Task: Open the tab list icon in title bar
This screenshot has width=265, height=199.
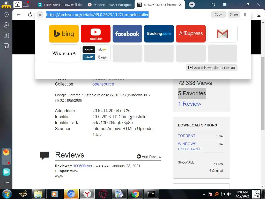Action: [213, 5]
